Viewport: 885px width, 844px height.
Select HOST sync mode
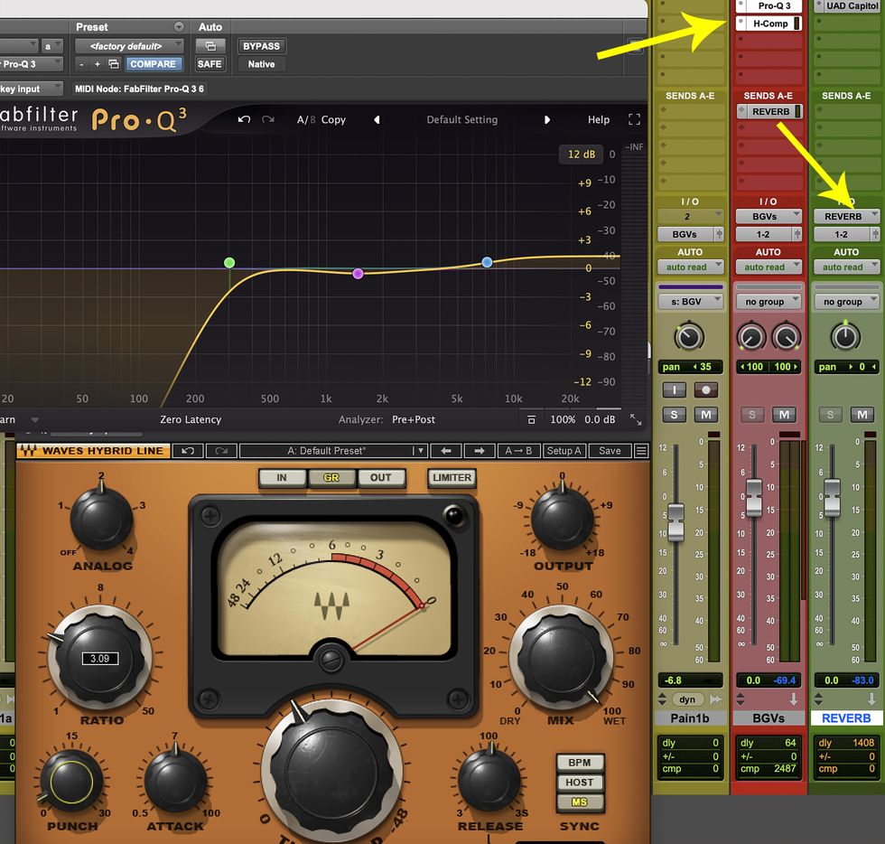[580, 783]
